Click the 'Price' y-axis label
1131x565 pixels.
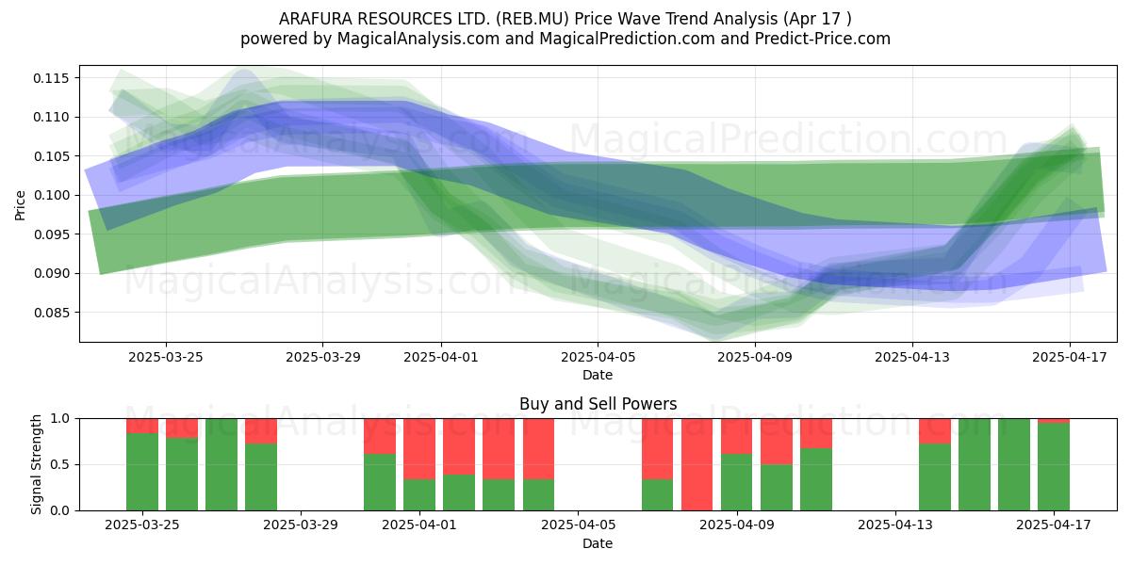21,204
